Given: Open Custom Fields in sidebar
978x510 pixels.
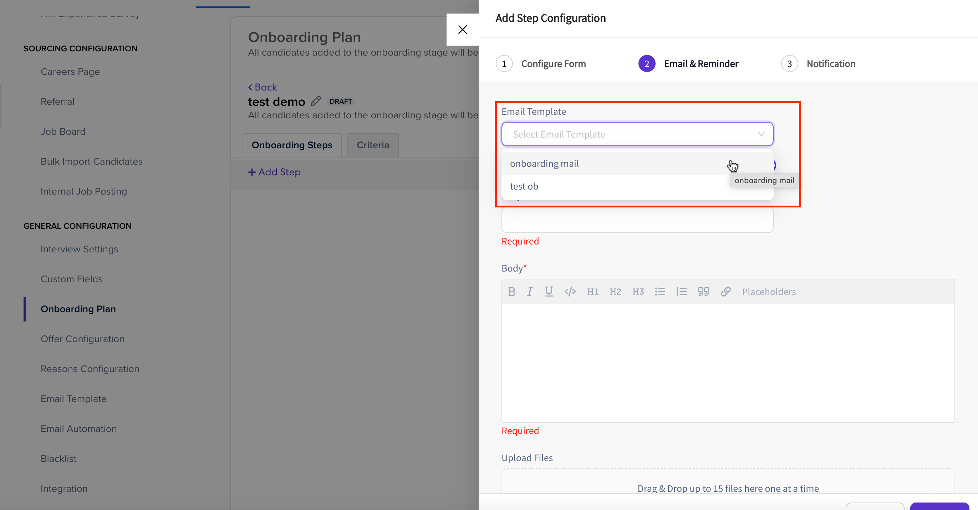Looking at the screenshot, I should pyautogui.click(x=71, y=279).
